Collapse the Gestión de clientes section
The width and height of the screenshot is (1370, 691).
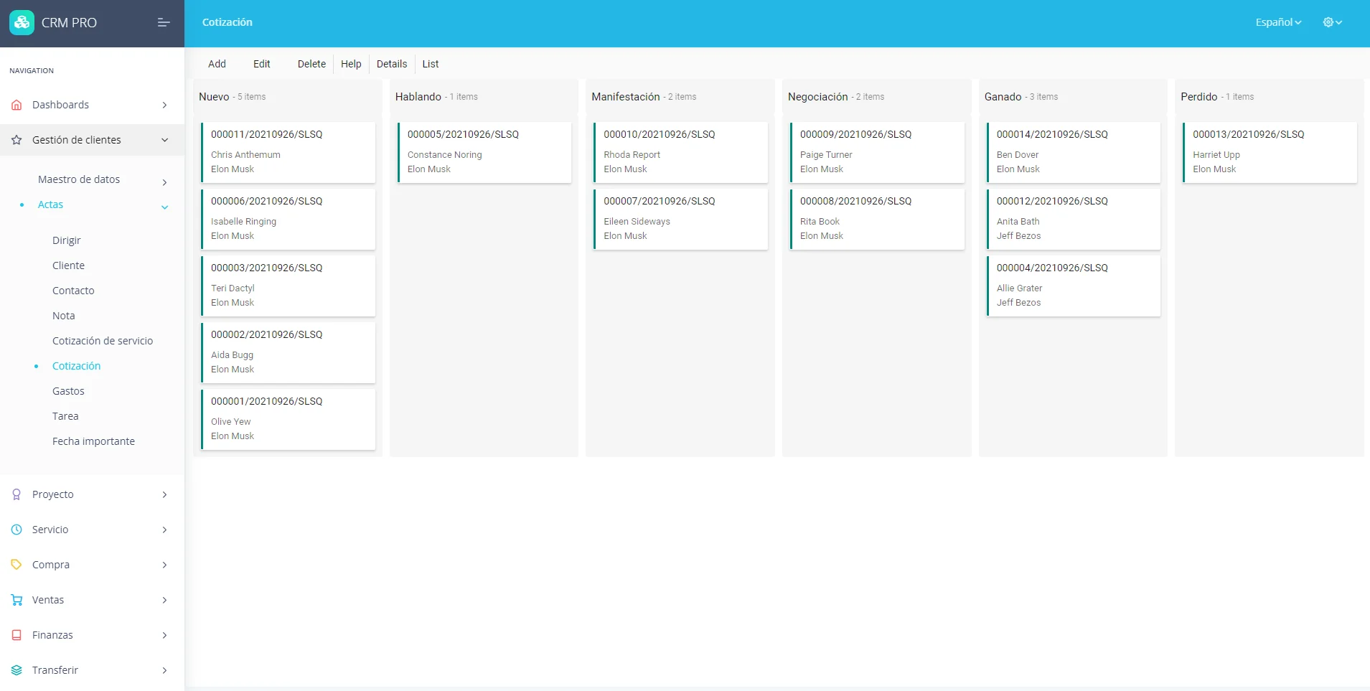[x=165, y=139]
